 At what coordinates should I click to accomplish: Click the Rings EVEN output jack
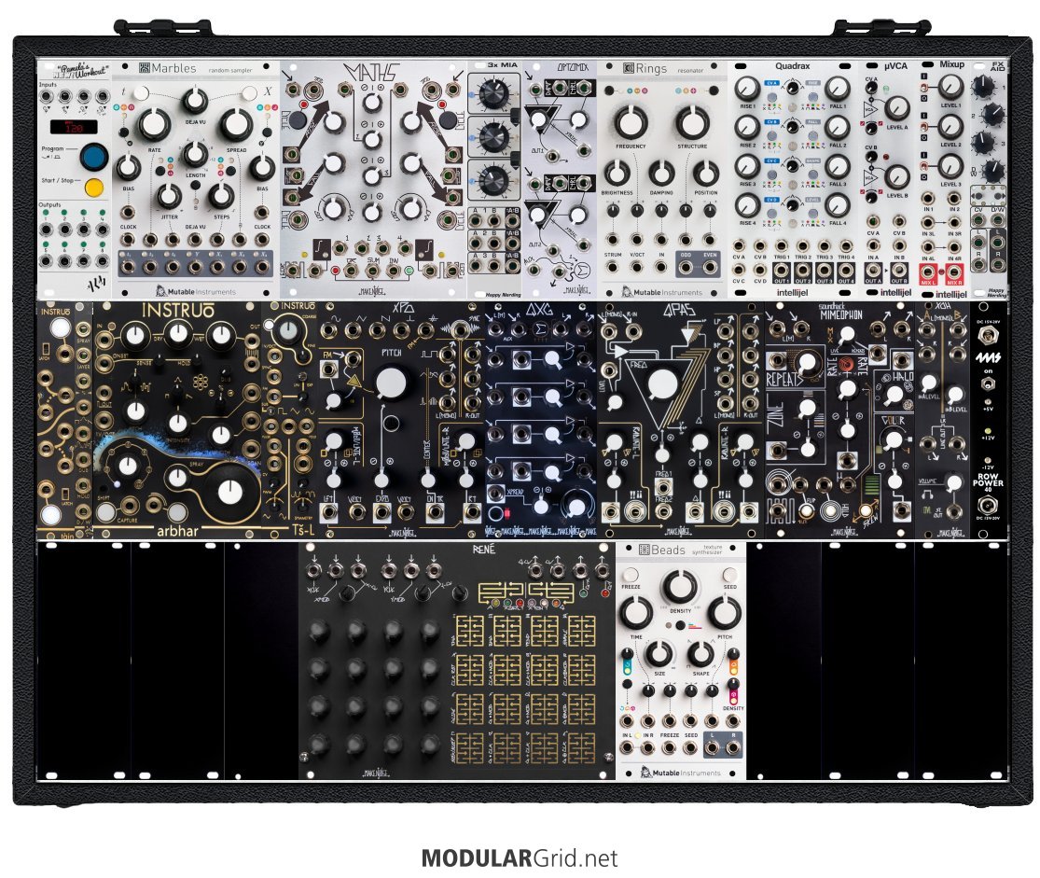pos(710,268)
